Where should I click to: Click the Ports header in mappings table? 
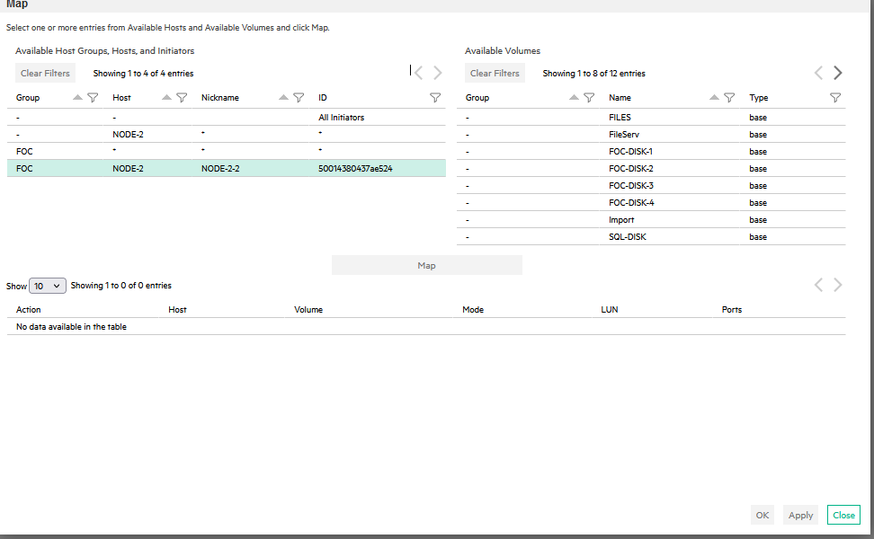point(732,310)
